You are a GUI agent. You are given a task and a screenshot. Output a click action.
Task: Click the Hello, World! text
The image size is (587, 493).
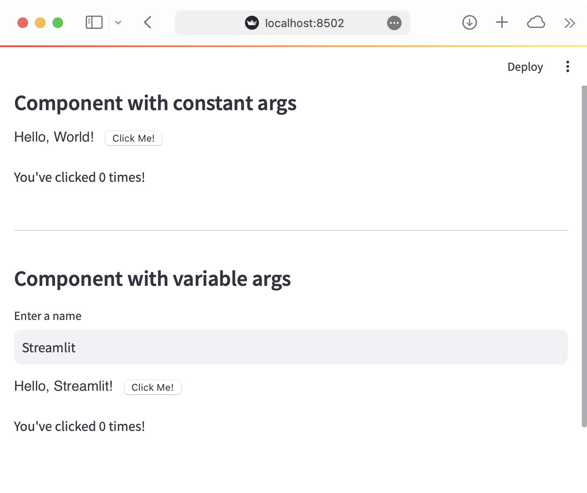(54, 137)
